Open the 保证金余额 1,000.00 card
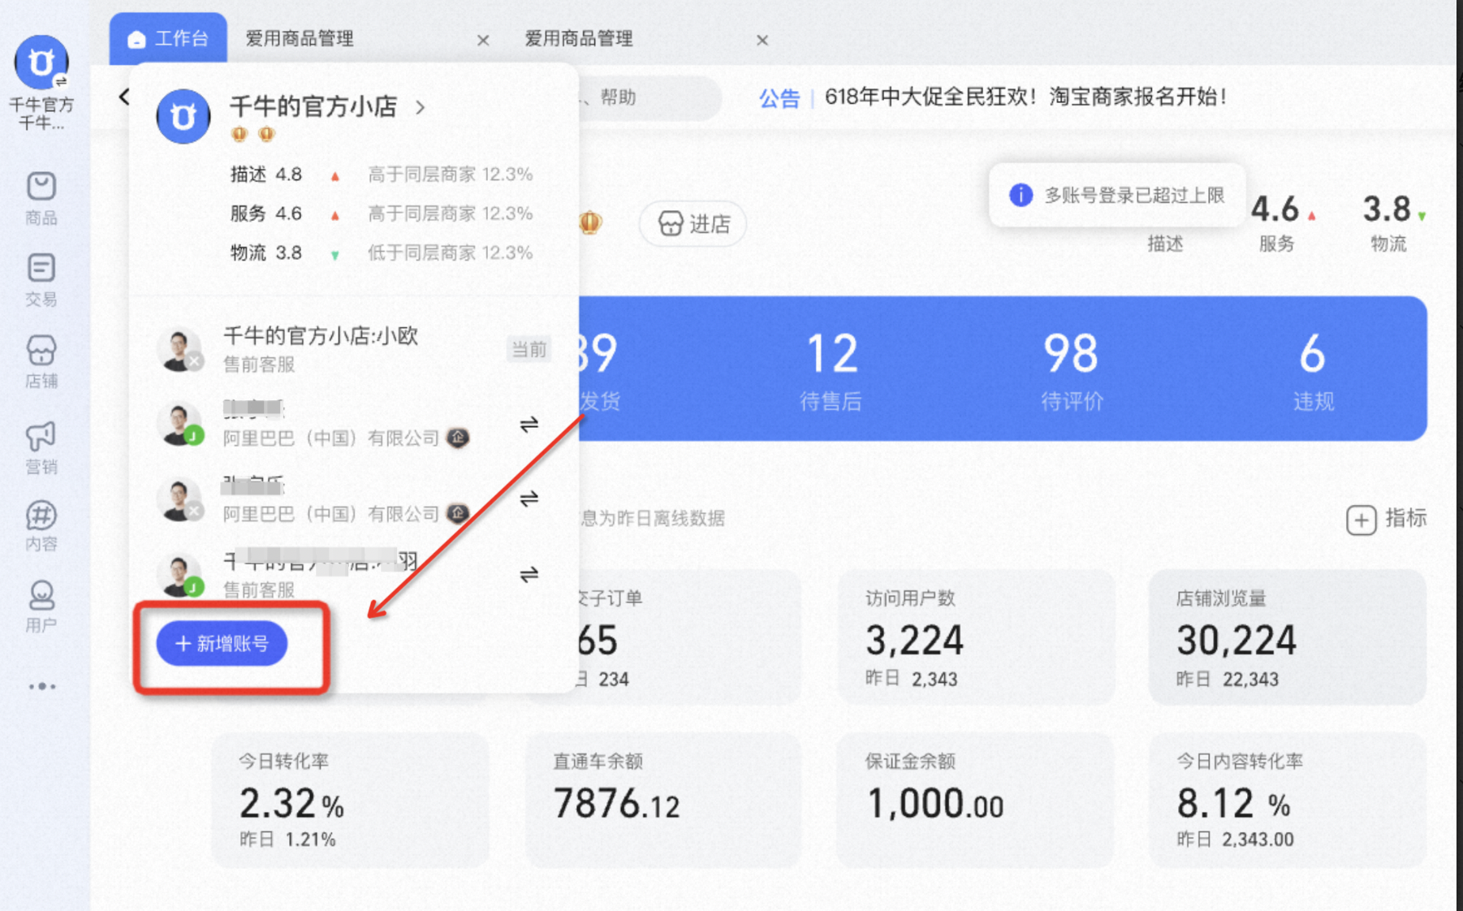This screenshot has width=1463, height=911. 975,801
